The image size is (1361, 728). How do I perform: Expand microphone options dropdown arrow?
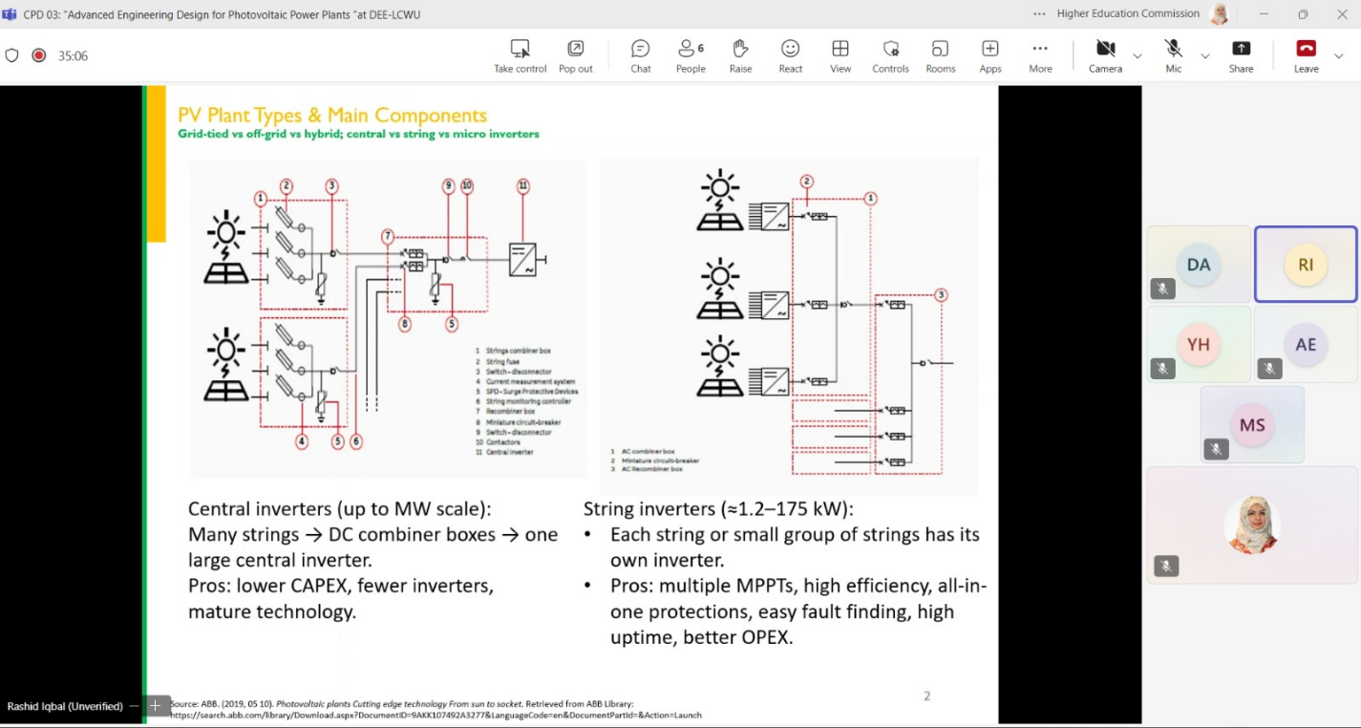coord(1205,56)
